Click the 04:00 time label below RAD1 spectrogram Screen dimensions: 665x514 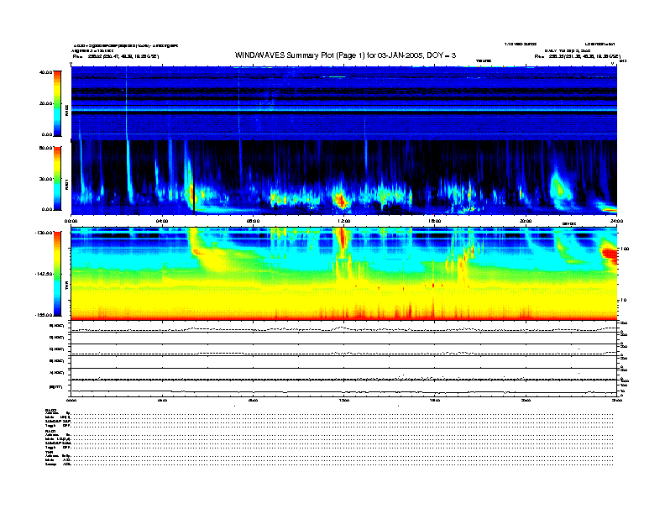pyautogui.click(x=162, y=221)
